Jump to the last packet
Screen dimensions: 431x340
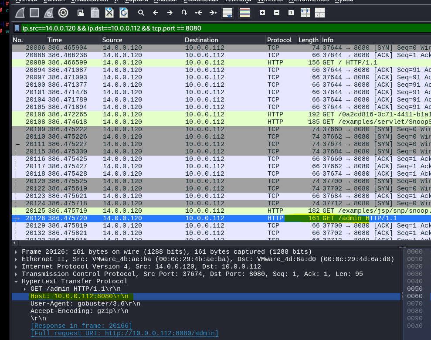tap(213, 13)
